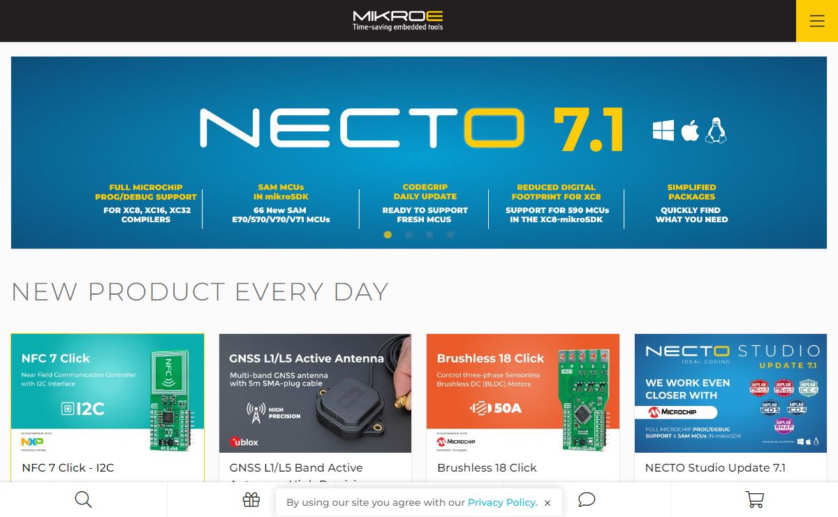The width and height of the screenshot is (838, 517).
Task: Select the third carousel slide dot
Action: (429, 235)
